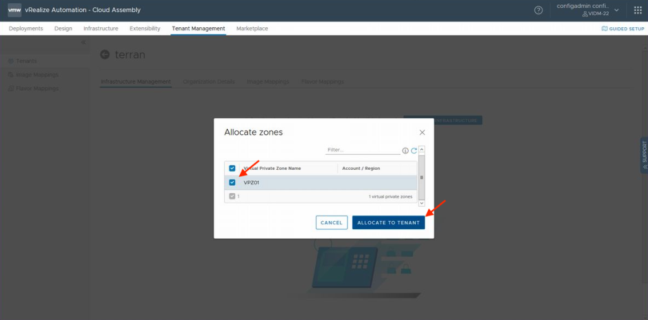Select Image Mappings in the sidebar
Image resolution: width=648 pixels, height=320 pixels.
(37, 75)
